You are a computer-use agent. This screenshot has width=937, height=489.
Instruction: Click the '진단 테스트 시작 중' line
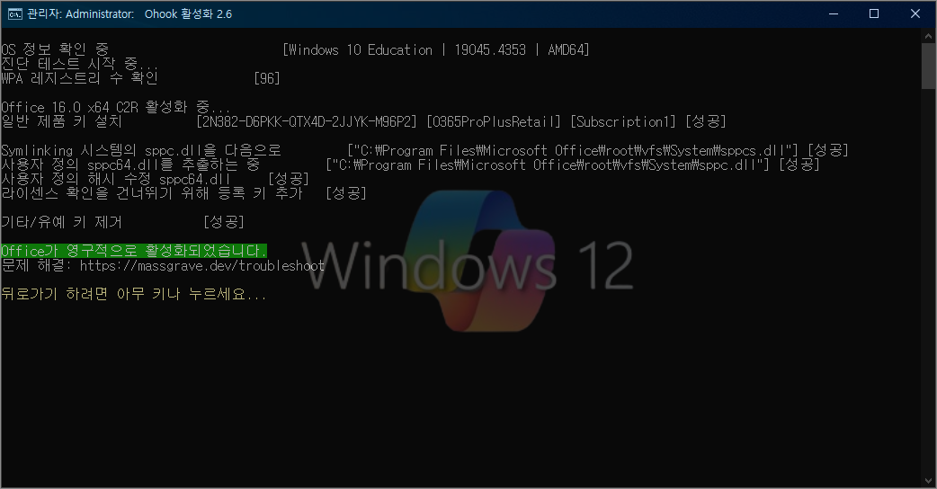(x=79, y=64)
